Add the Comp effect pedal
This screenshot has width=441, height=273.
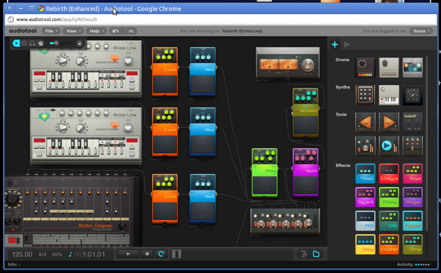412,244
